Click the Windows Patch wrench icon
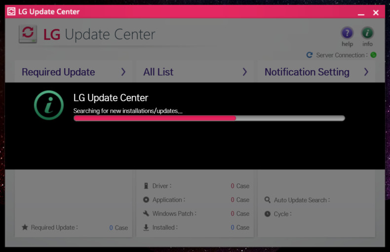Image resolution: width=390 pixels, height=252 pixels. [x=146, y=213]
